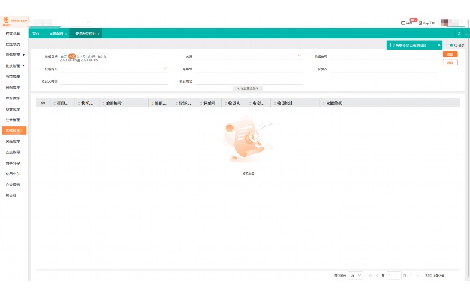Open the user avatar menu

[444, 23]
